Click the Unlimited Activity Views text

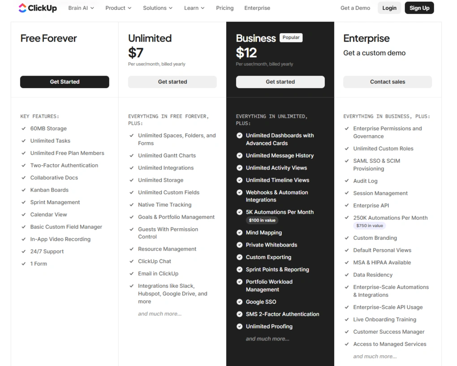[x=276, y=168]
